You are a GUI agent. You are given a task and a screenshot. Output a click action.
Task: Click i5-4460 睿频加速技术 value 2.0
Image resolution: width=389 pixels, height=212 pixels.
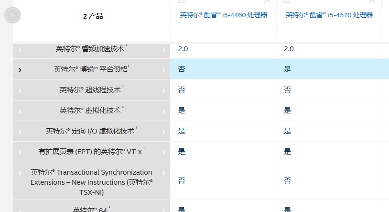(x=183, y=49)
